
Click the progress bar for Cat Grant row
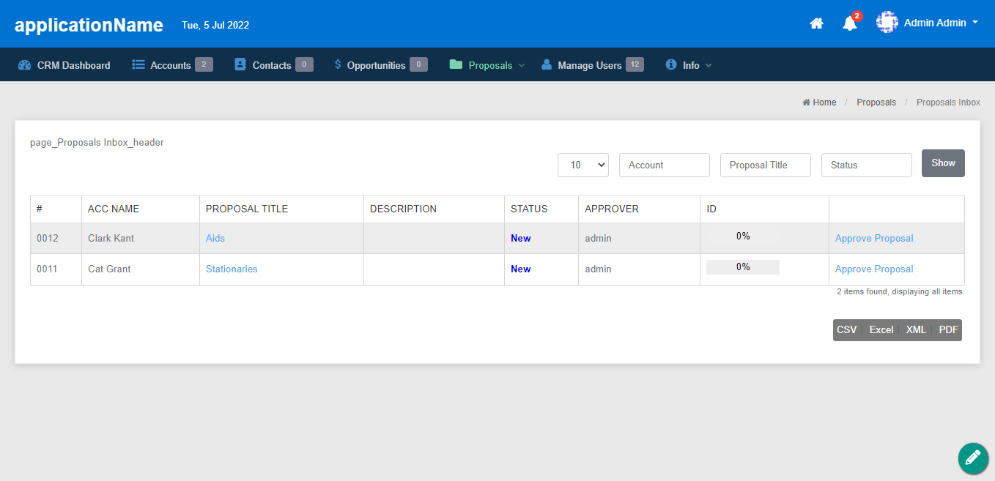click(742, 267)
